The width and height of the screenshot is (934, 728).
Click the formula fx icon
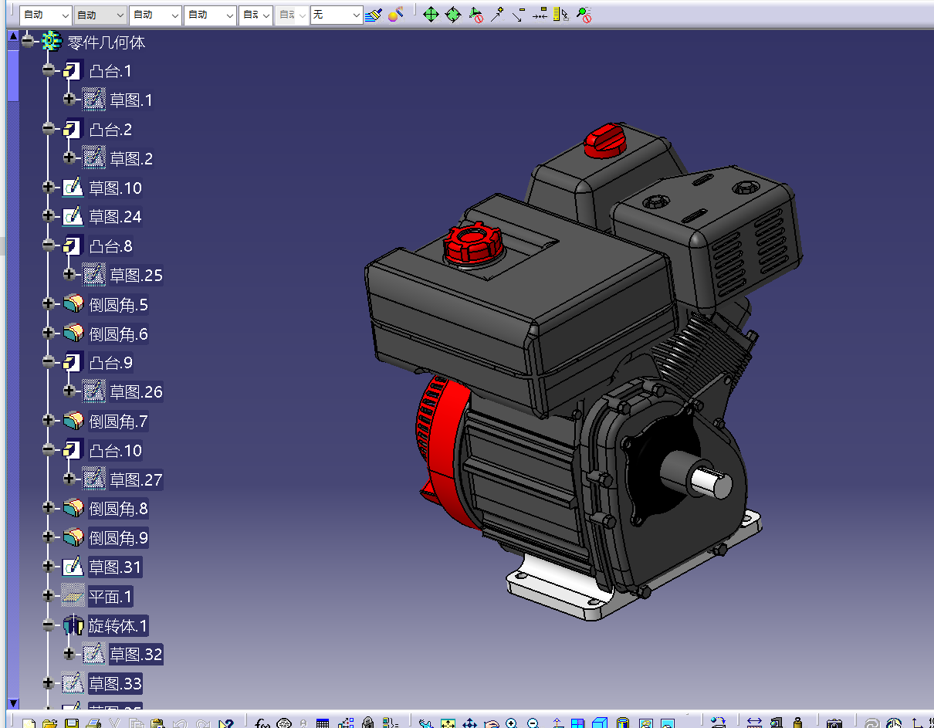coord(262,723)
